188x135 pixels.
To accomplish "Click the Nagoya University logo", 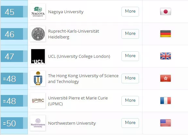I will coord(38,12).
